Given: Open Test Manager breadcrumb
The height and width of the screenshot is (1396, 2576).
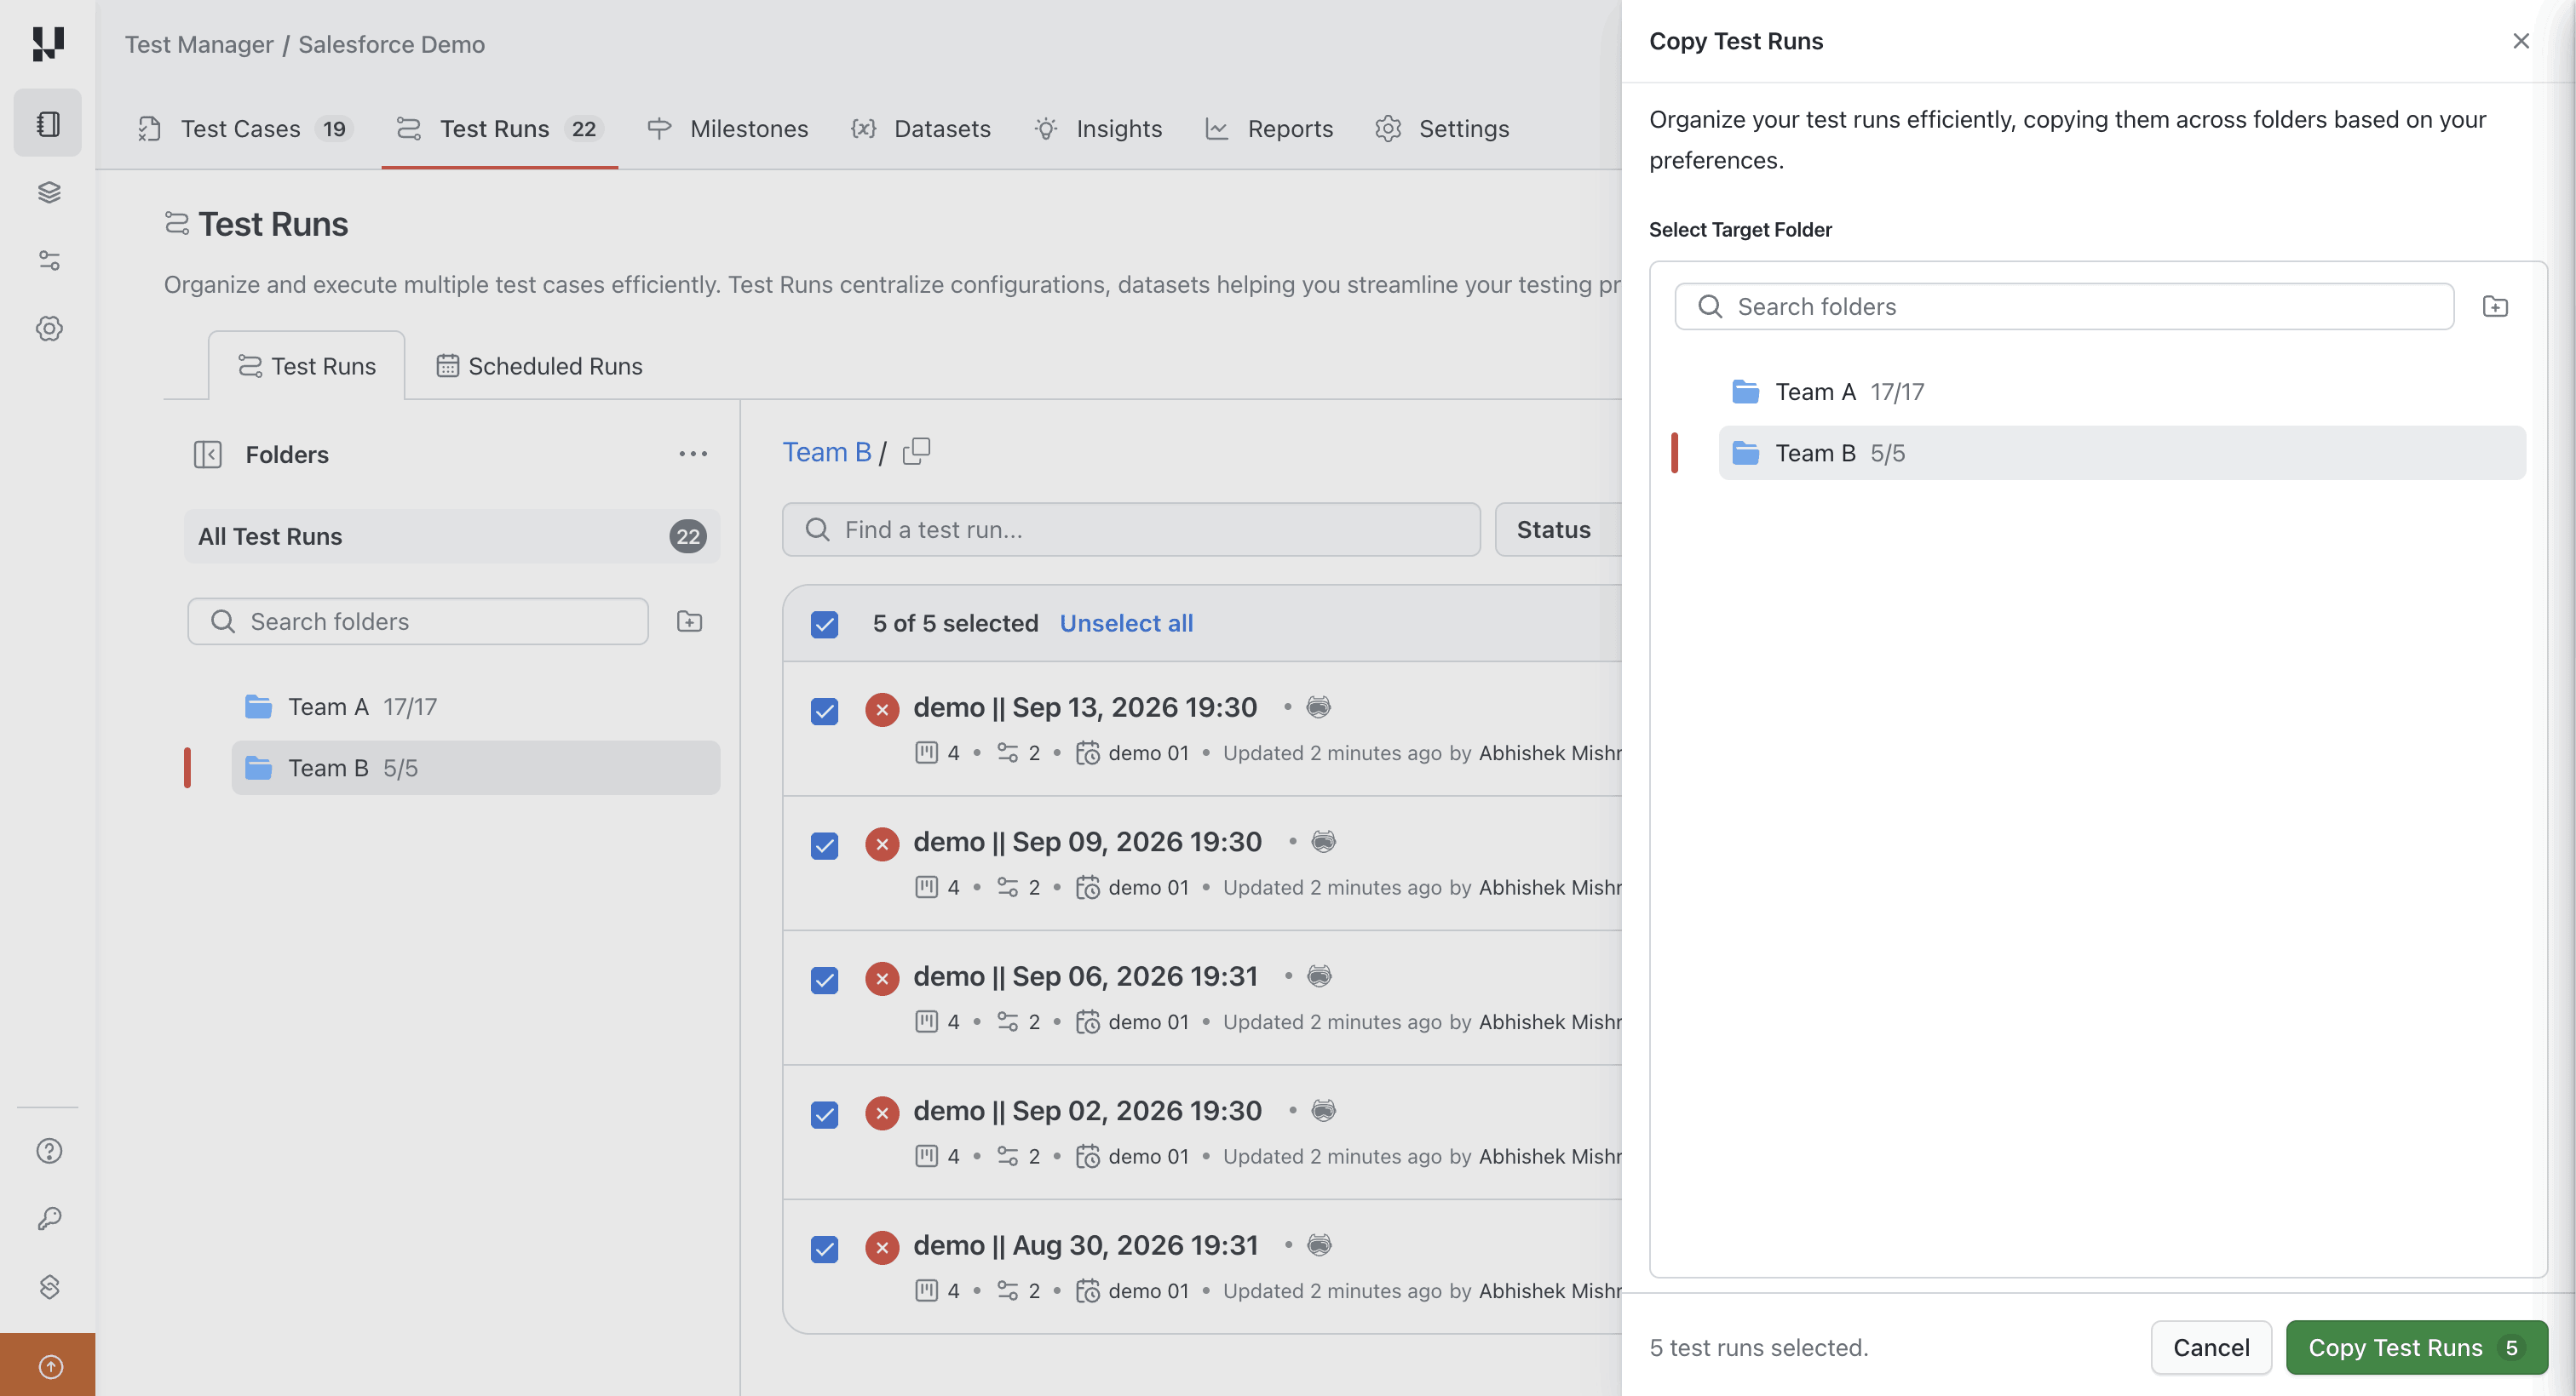Looking at the screenshot, I should (199, 44).
